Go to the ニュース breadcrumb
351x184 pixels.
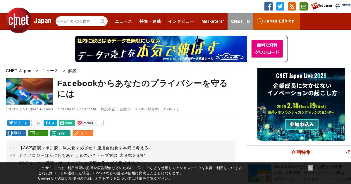click(x=50, y=71)
